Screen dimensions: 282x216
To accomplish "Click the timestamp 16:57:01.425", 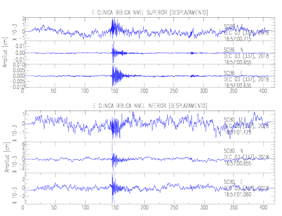I will coord(237,132).
